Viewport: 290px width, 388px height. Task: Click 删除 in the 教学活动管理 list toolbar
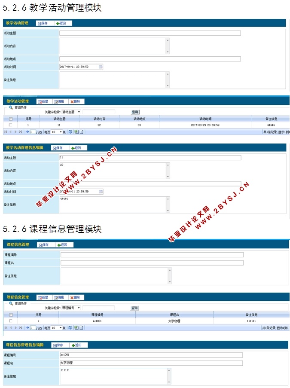click(x=76, y=101)
